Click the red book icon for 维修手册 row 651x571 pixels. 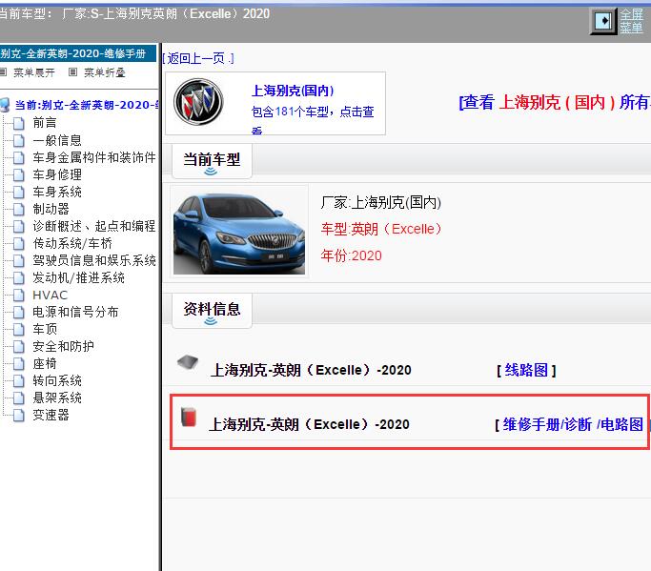click(x=188, y=417)
